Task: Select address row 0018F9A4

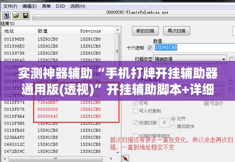Action: (58, 116)
